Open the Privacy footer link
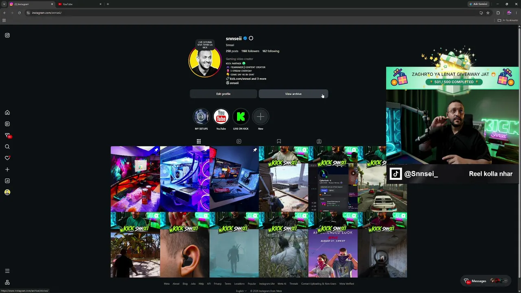The height and width of the screenshot is (293, 521). click(218, 284)
